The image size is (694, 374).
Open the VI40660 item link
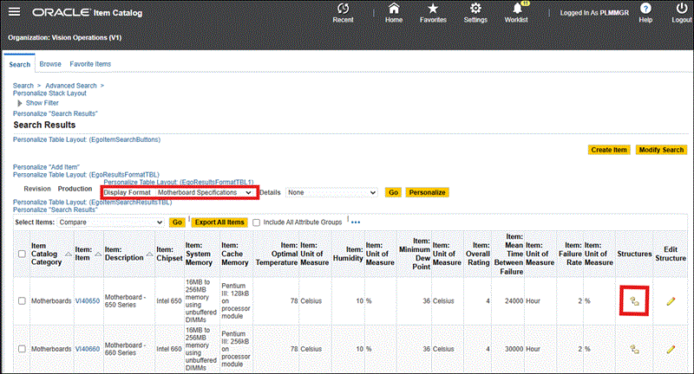pyautogui.click(x=88, y=349)
